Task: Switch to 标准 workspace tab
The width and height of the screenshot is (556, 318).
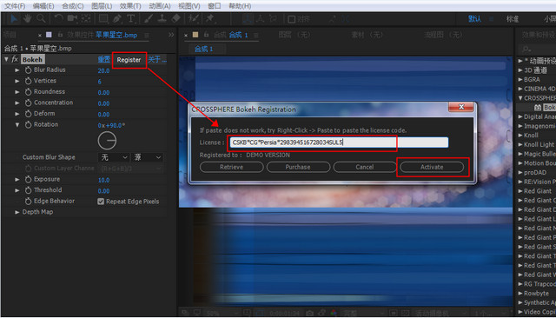Action: [513, 19]
